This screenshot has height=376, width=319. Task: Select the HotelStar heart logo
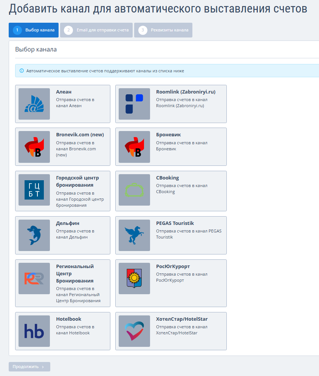tap(134, 331)
